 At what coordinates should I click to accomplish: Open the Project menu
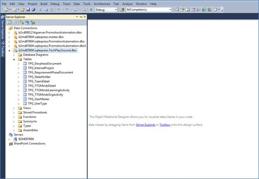32,4
